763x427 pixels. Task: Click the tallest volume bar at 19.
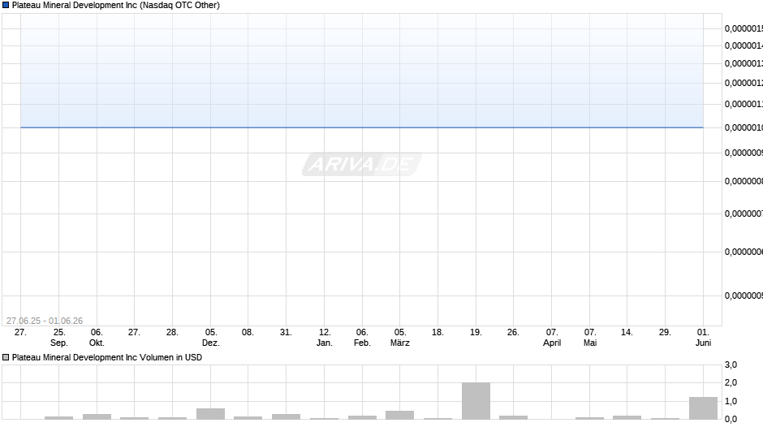(476, 401)
